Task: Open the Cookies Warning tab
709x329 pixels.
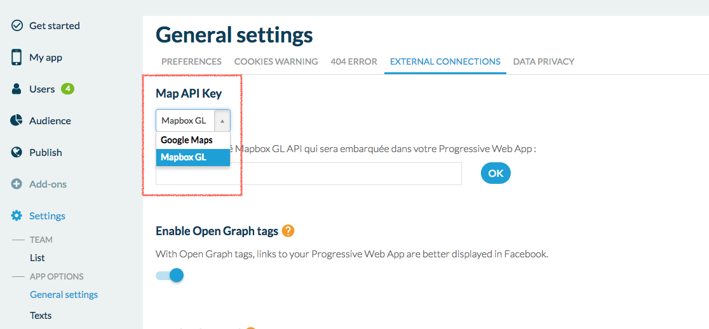Action: coord(276,61)
